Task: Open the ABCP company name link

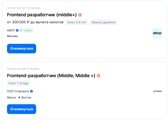Action: pos(11,30)
